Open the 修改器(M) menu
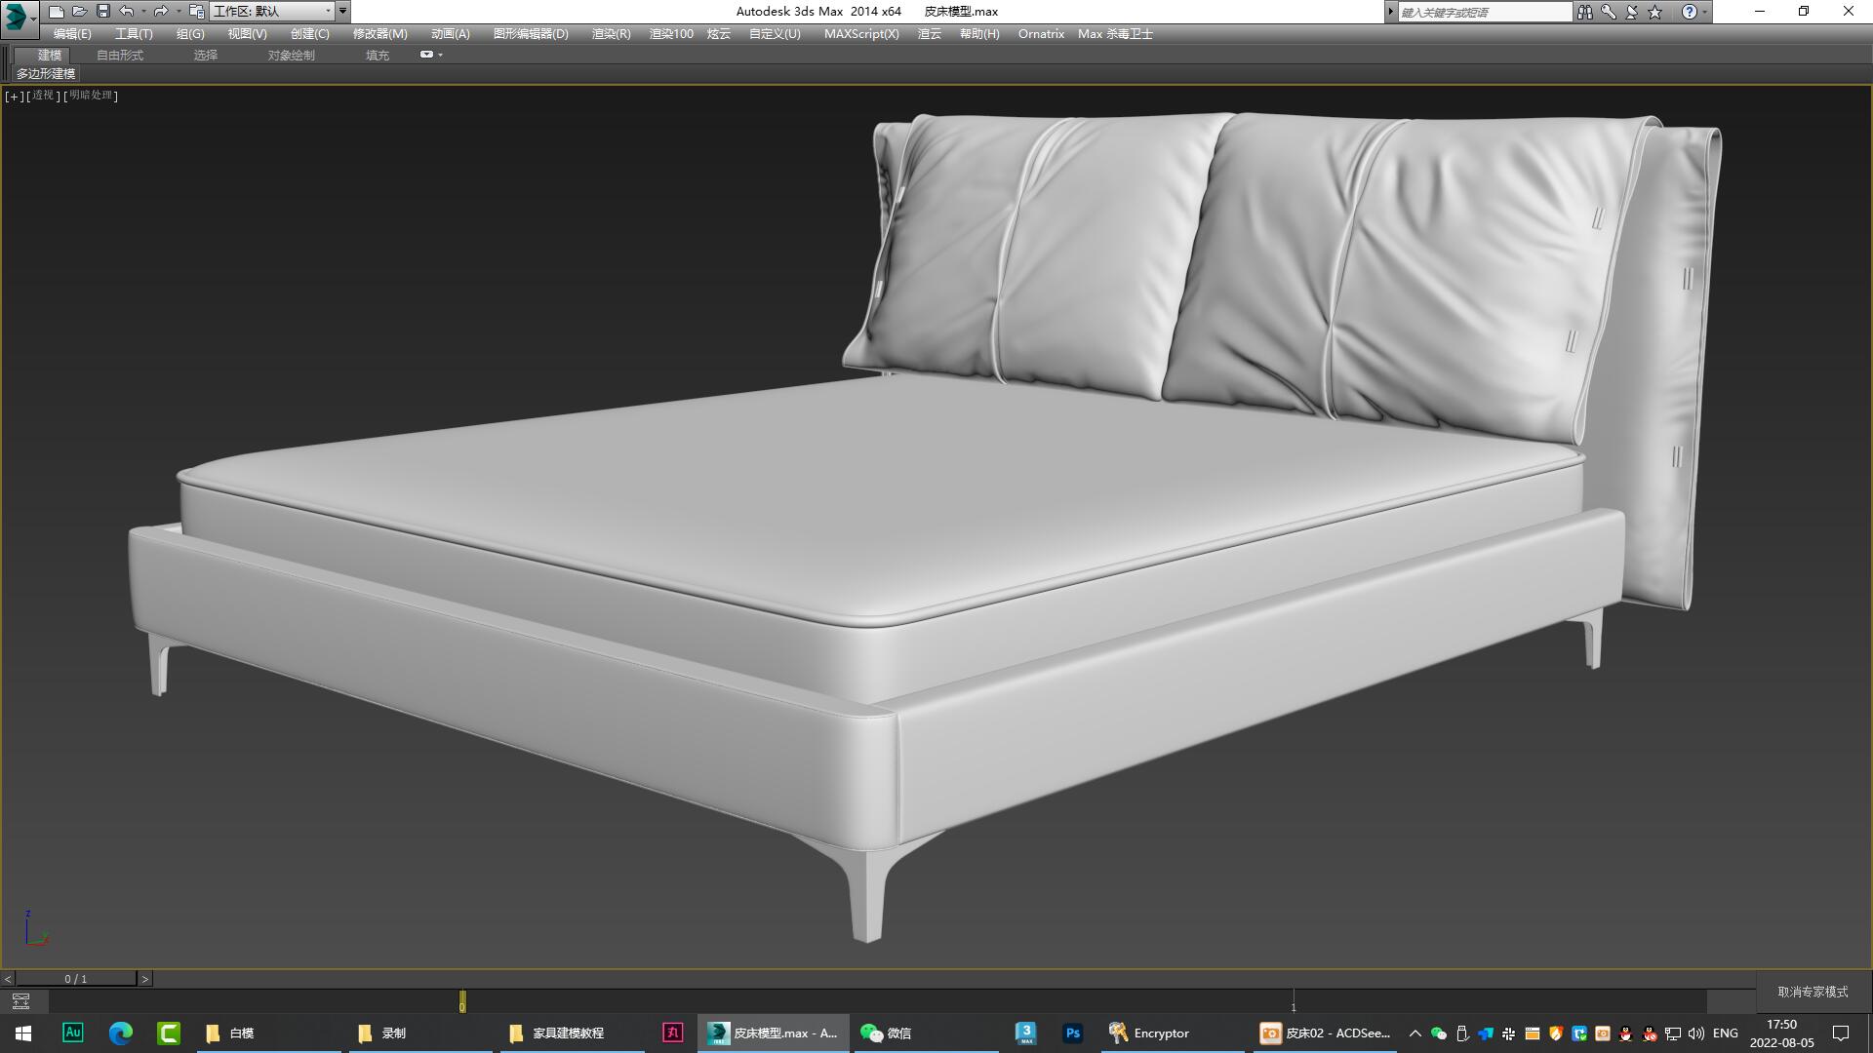The width and height of the screenshot is (1873, 1053). (x=379, y=33)
